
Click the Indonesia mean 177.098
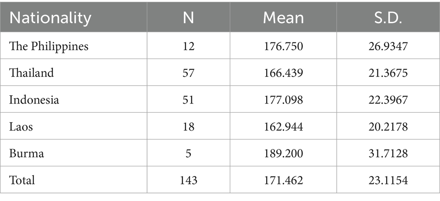pyautogui.click(x=283, y=100)
